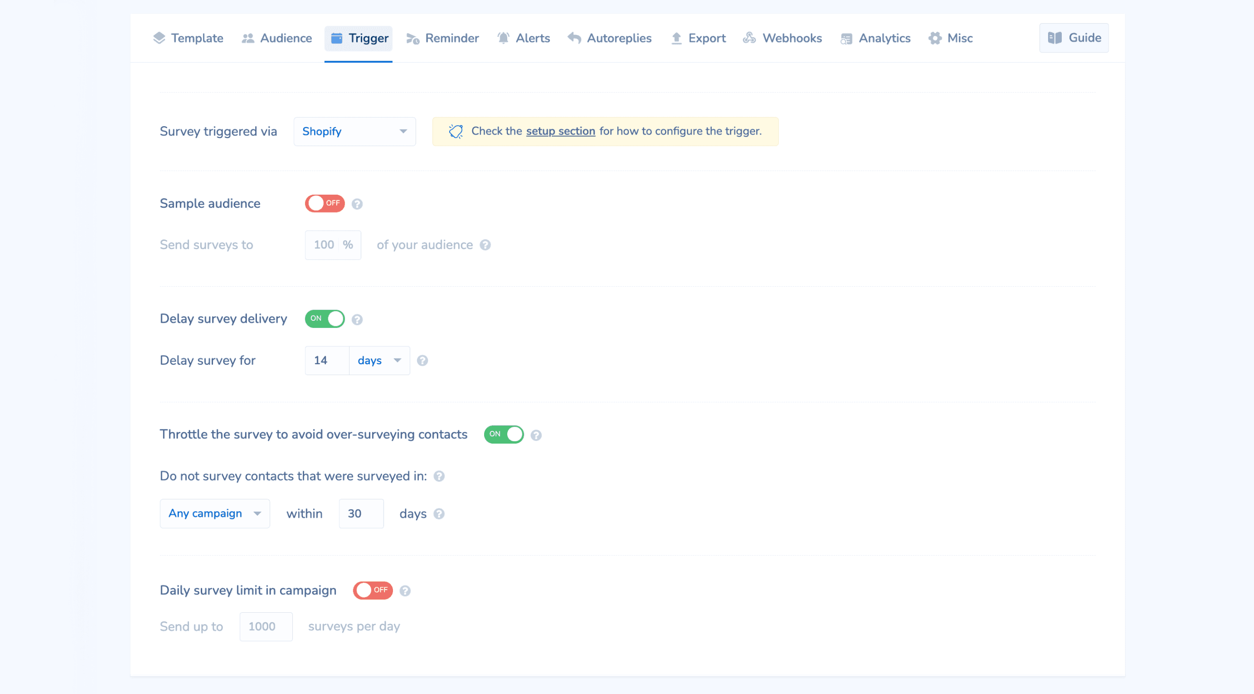Click help icon beside Daily survey limit toggle
This screenshot has height=694, width=1254.
(404, 591)
